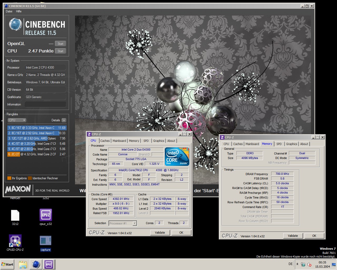
Task: Click the MAXON logo
Action: click(x=18, y=189)
